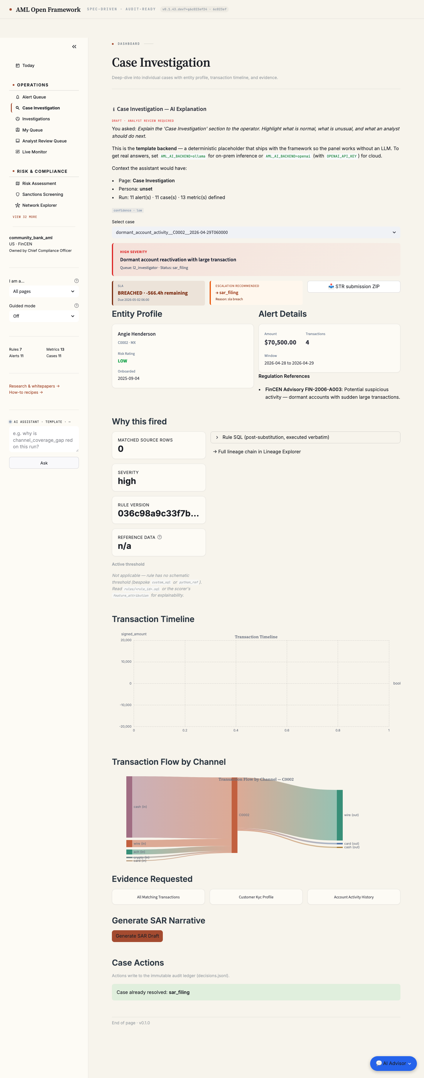
Task: Click the bell icon for Alert Queue
Action: pos(18,97)
